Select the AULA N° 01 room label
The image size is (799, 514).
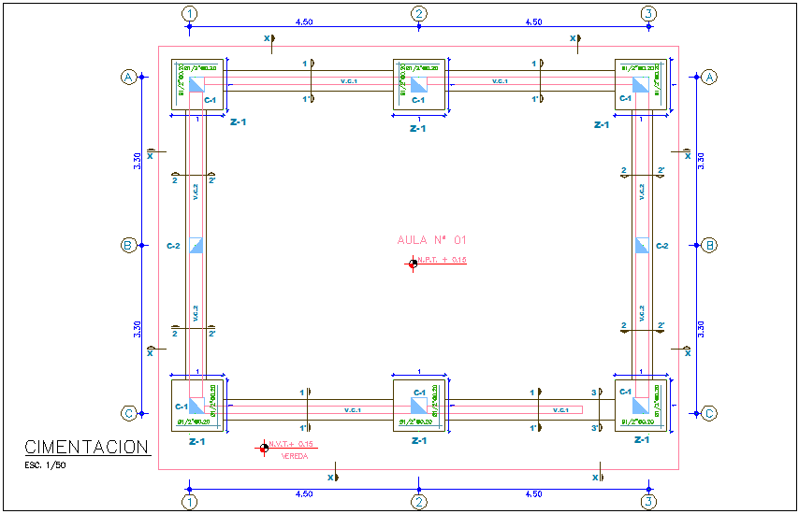pos(431,240)
